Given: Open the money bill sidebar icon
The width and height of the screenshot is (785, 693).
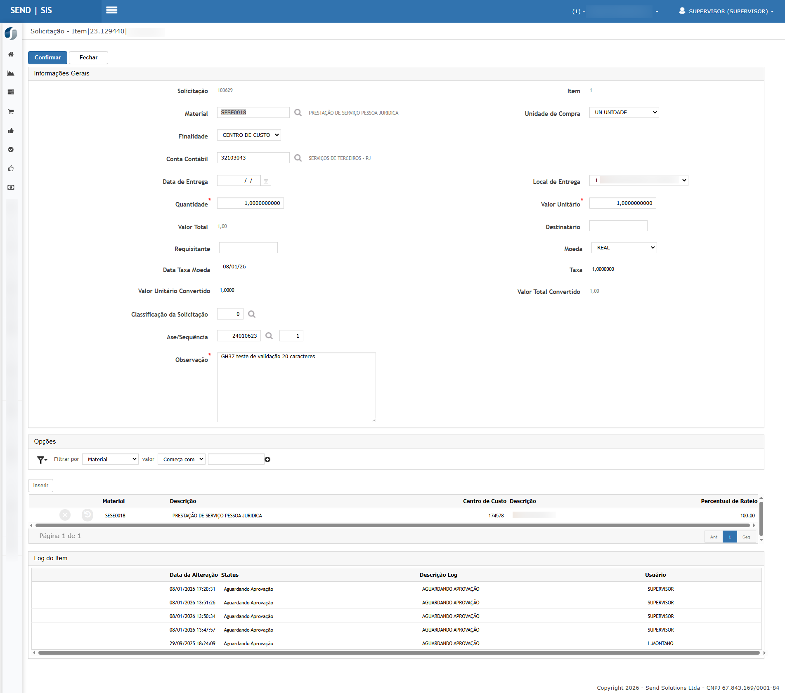Looking at the screenshot, I should click(x=11, y=188).
